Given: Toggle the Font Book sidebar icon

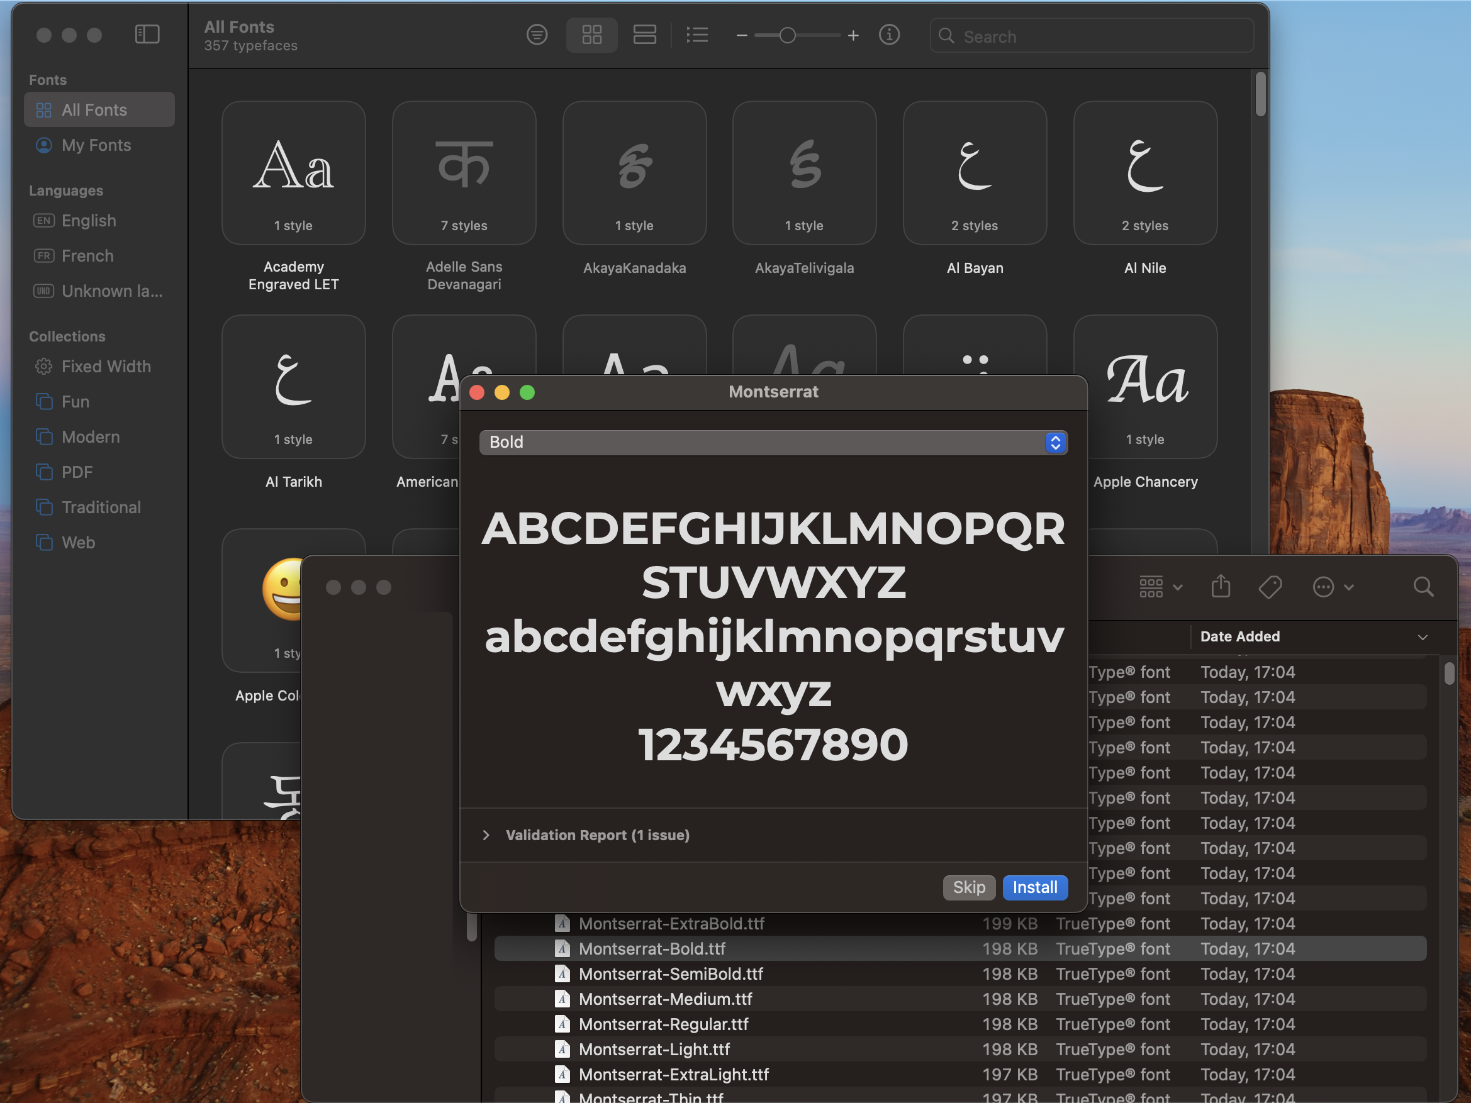Looking at the screenshot, I should point(147,35).
